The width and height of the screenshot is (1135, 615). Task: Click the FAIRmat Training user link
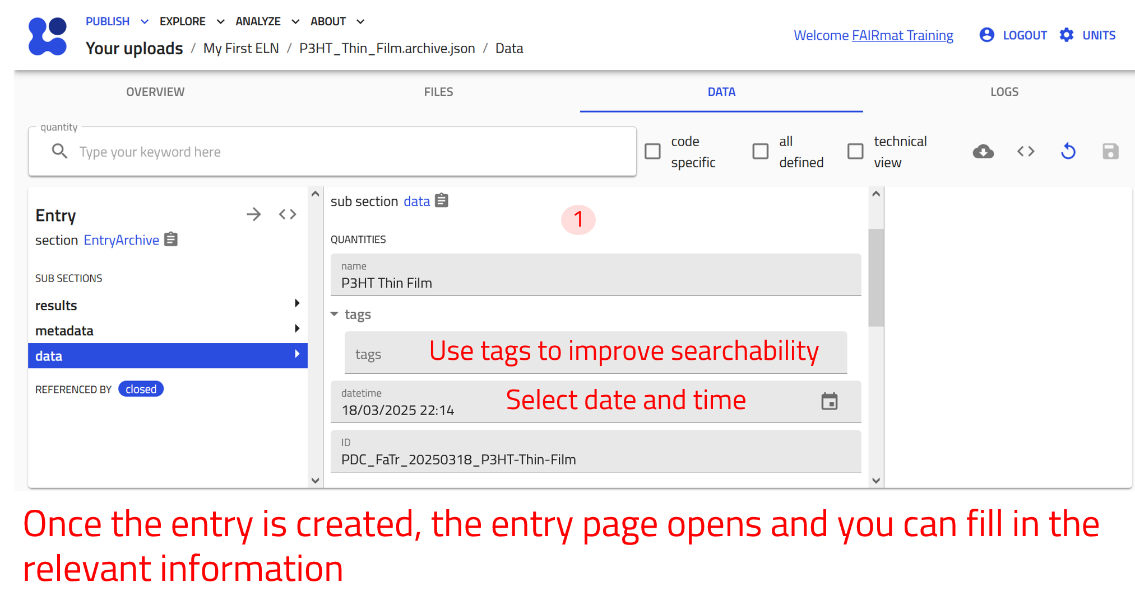click(x=902, y=35)
